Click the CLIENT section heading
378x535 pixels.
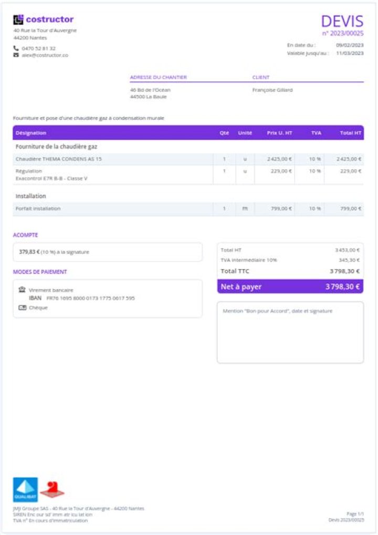[261, 77]
